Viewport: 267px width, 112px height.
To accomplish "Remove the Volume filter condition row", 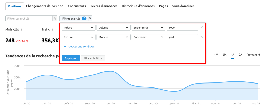I will 202,27.
